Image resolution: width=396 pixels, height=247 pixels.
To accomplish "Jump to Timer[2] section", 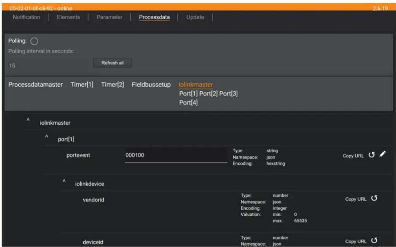I will [x=113, y=85].
